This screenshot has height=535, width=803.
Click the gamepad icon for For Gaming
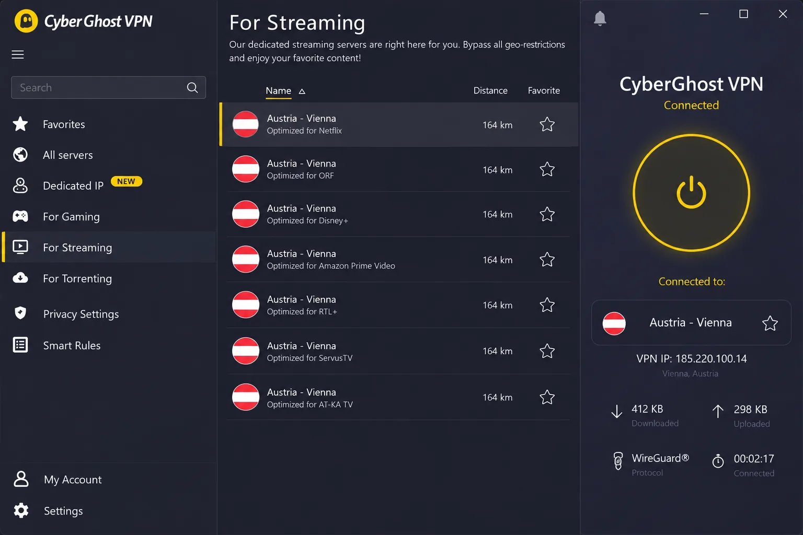coord(20,216)
